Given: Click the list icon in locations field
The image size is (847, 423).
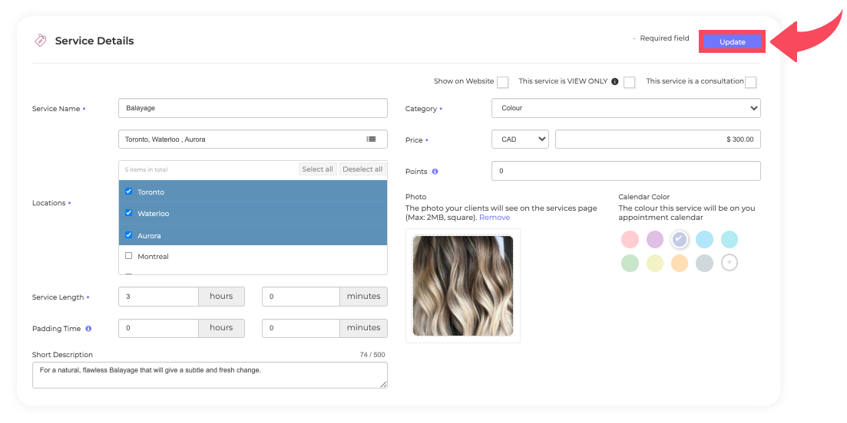Looking at the screenshot, I should pyautogui.click(x=371, y=139).
